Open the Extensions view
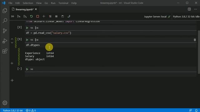200x112 pixels. coord(5,51)
